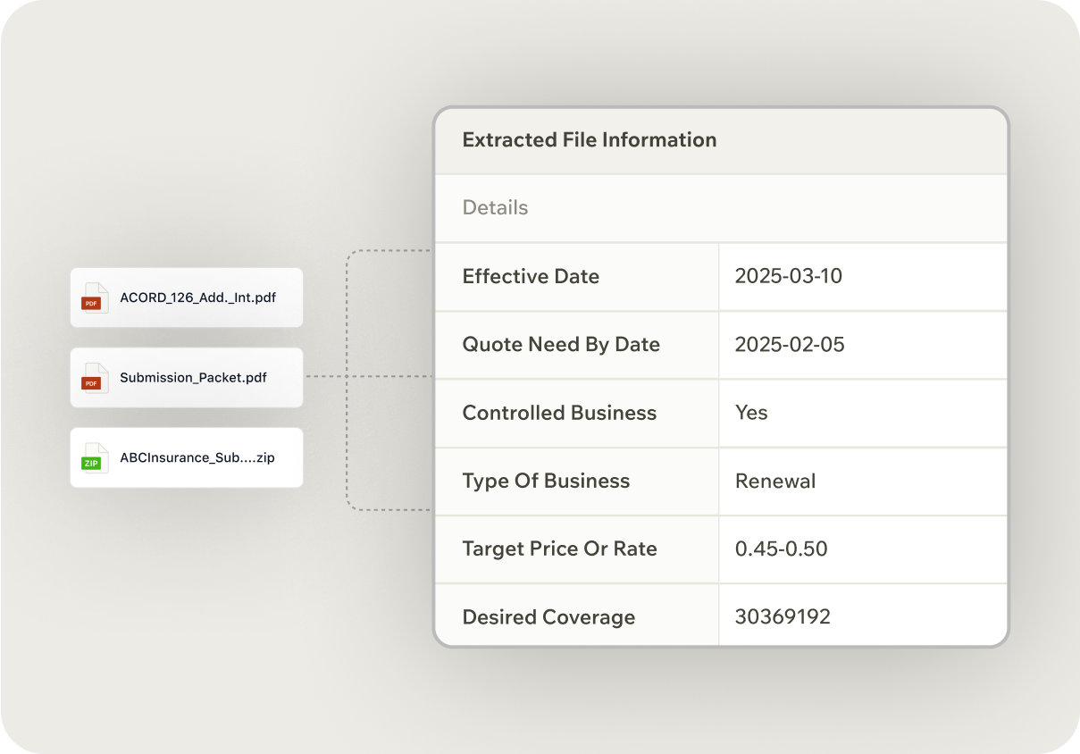
Task: Select the 30369192 desired coverage value
Action: click(x=783, y=616)
